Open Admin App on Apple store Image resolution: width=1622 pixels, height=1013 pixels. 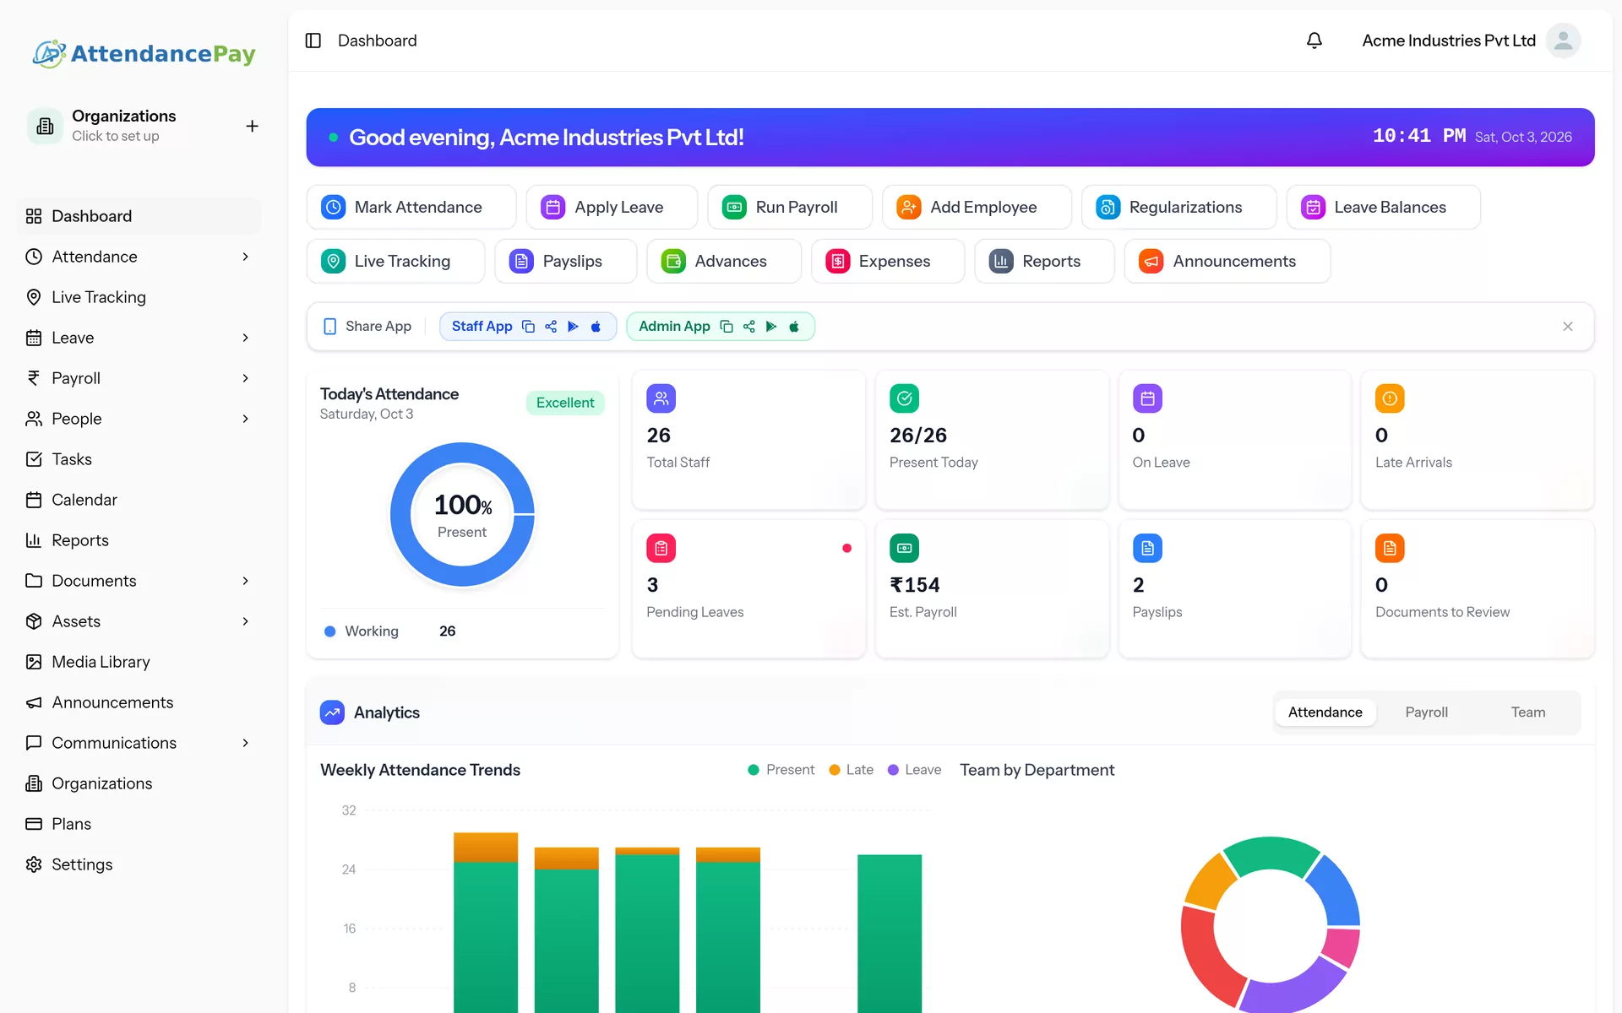pos(794,327)
